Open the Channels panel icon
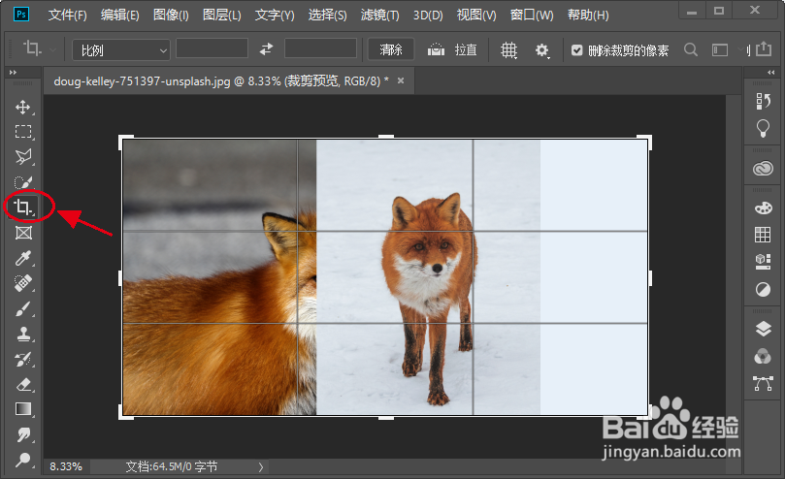785x479 pixels. pos(763,357)
